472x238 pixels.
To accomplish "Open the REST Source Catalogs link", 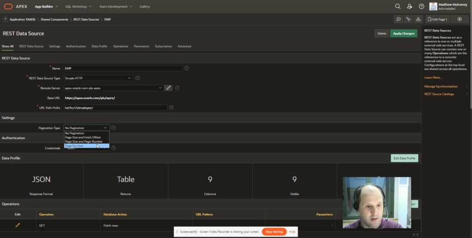I will [x=439, y=94].
